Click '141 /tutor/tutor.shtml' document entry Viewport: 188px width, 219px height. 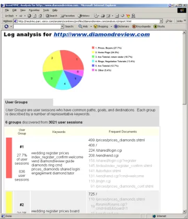[104, 171]
